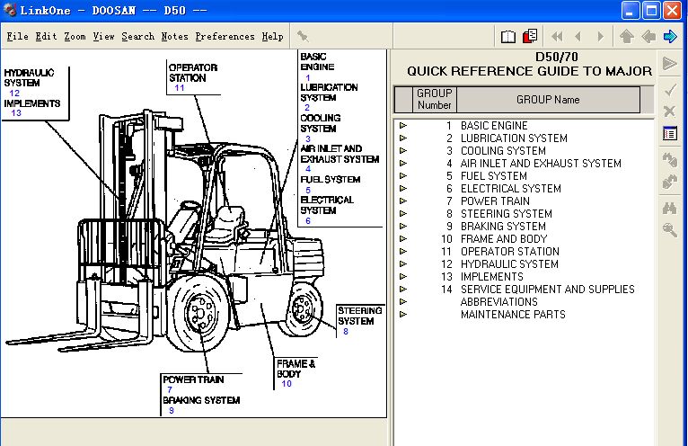Click the GROUP Name column header
Image resolution: width=688 pixels, height=446 pixels.
coord(547,100)
